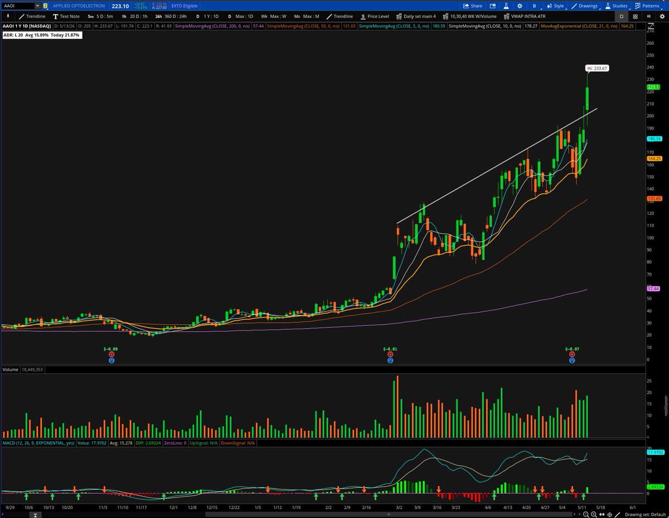Load the Daily set main 4 study set
The image size is (669, 518).
pyautogui.click(x=416, y=16)
